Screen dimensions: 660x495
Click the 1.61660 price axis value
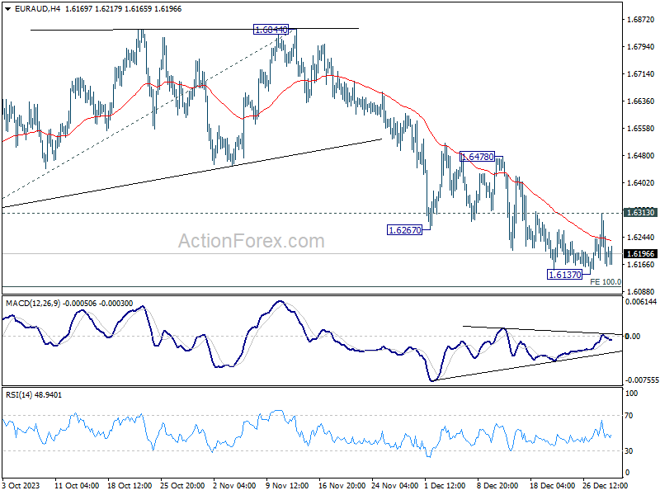pos(641,264)
